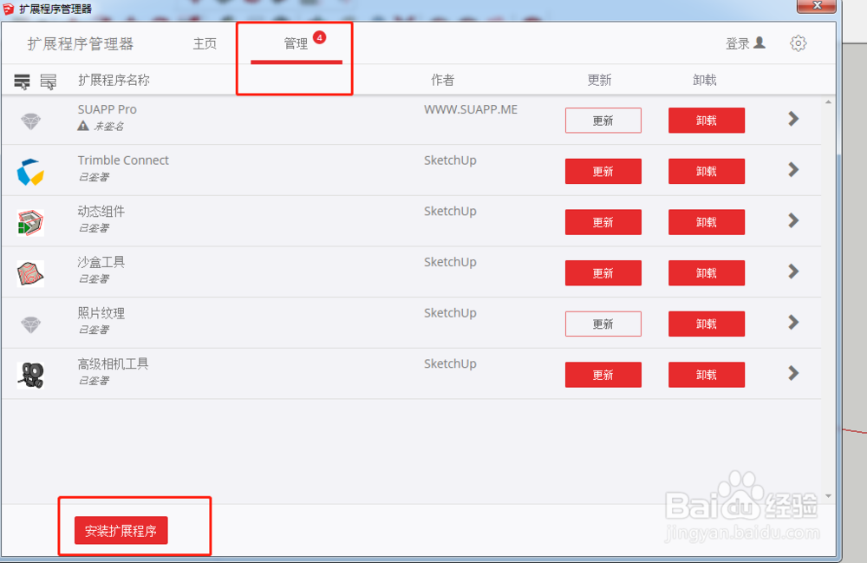
Task: Open the settings gear icon
Action: [x=798, y=43]
